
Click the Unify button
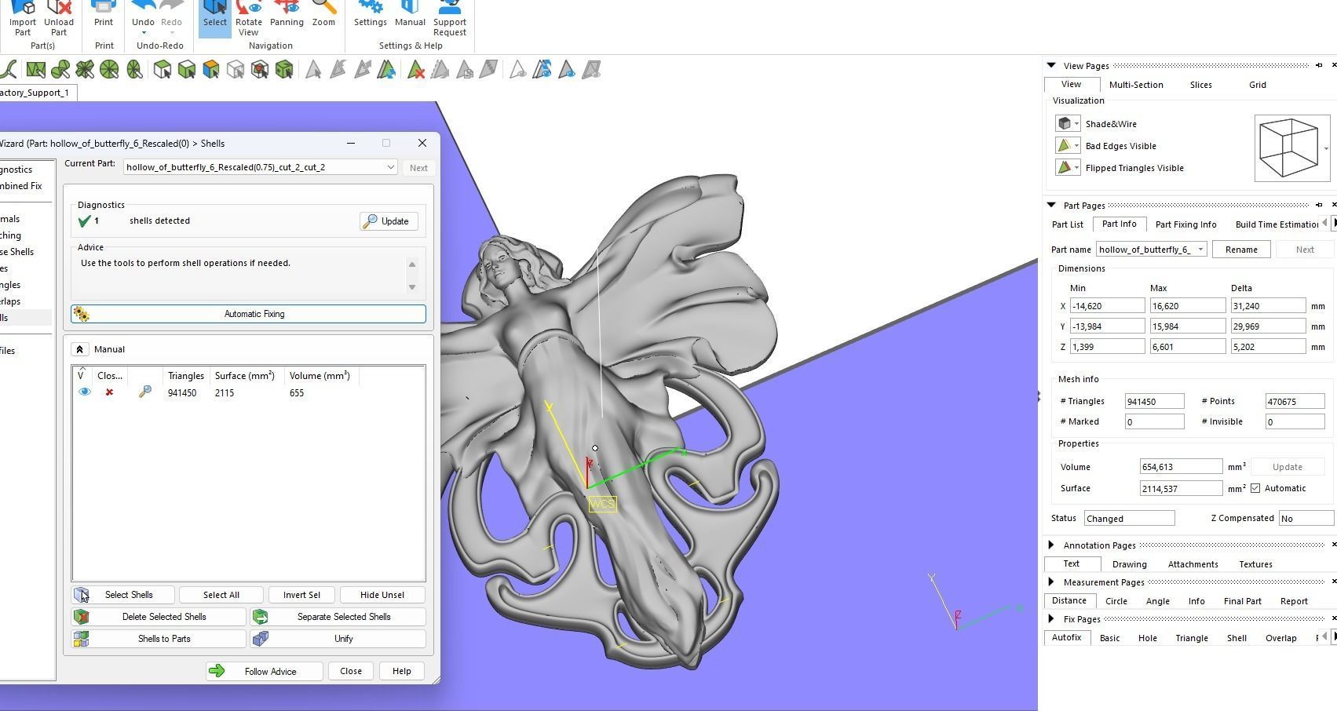338,639
